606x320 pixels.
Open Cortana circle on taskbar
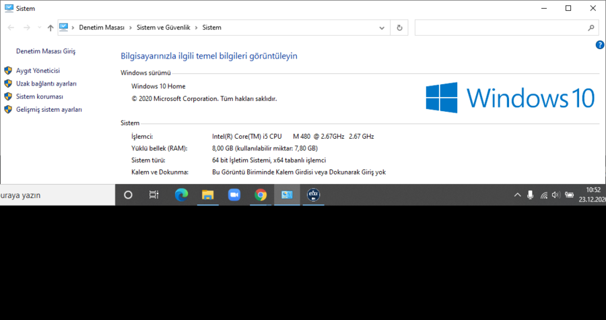[x=128, y=195]
